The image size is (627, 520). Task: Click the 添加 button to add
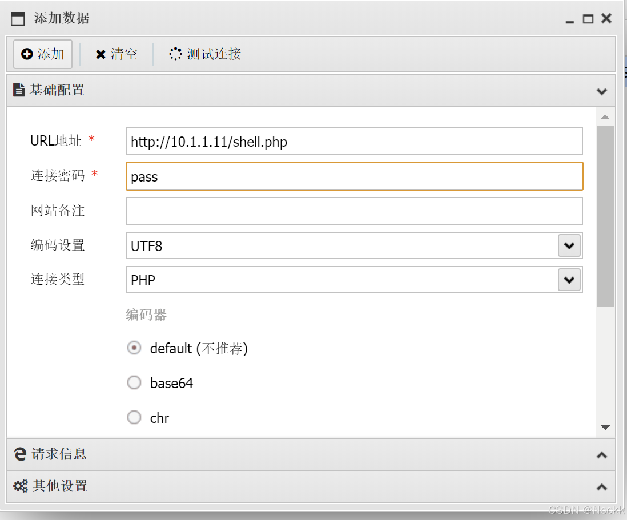click(x=42, y=54)
